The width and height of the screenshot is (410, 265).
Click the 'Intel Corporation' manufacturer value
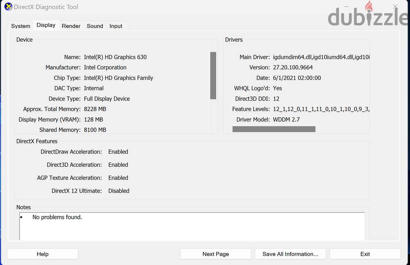(105, 68)
